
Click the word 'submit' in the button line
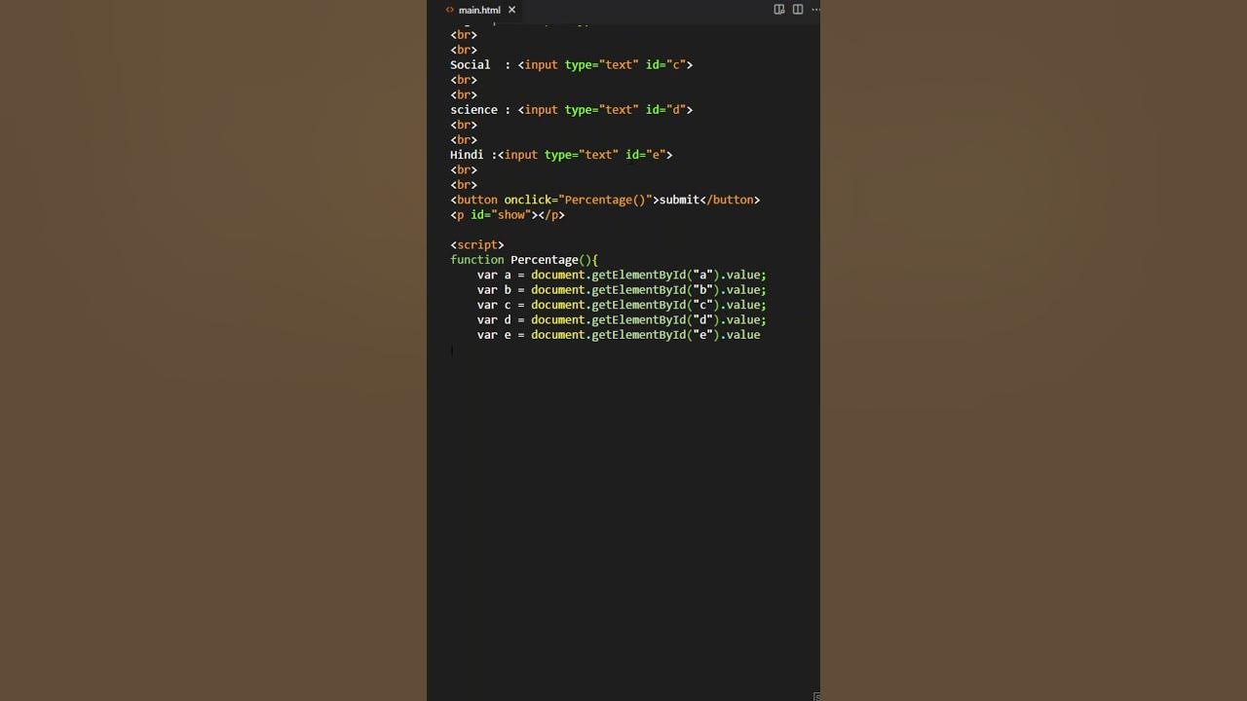[x=679, y=200]
